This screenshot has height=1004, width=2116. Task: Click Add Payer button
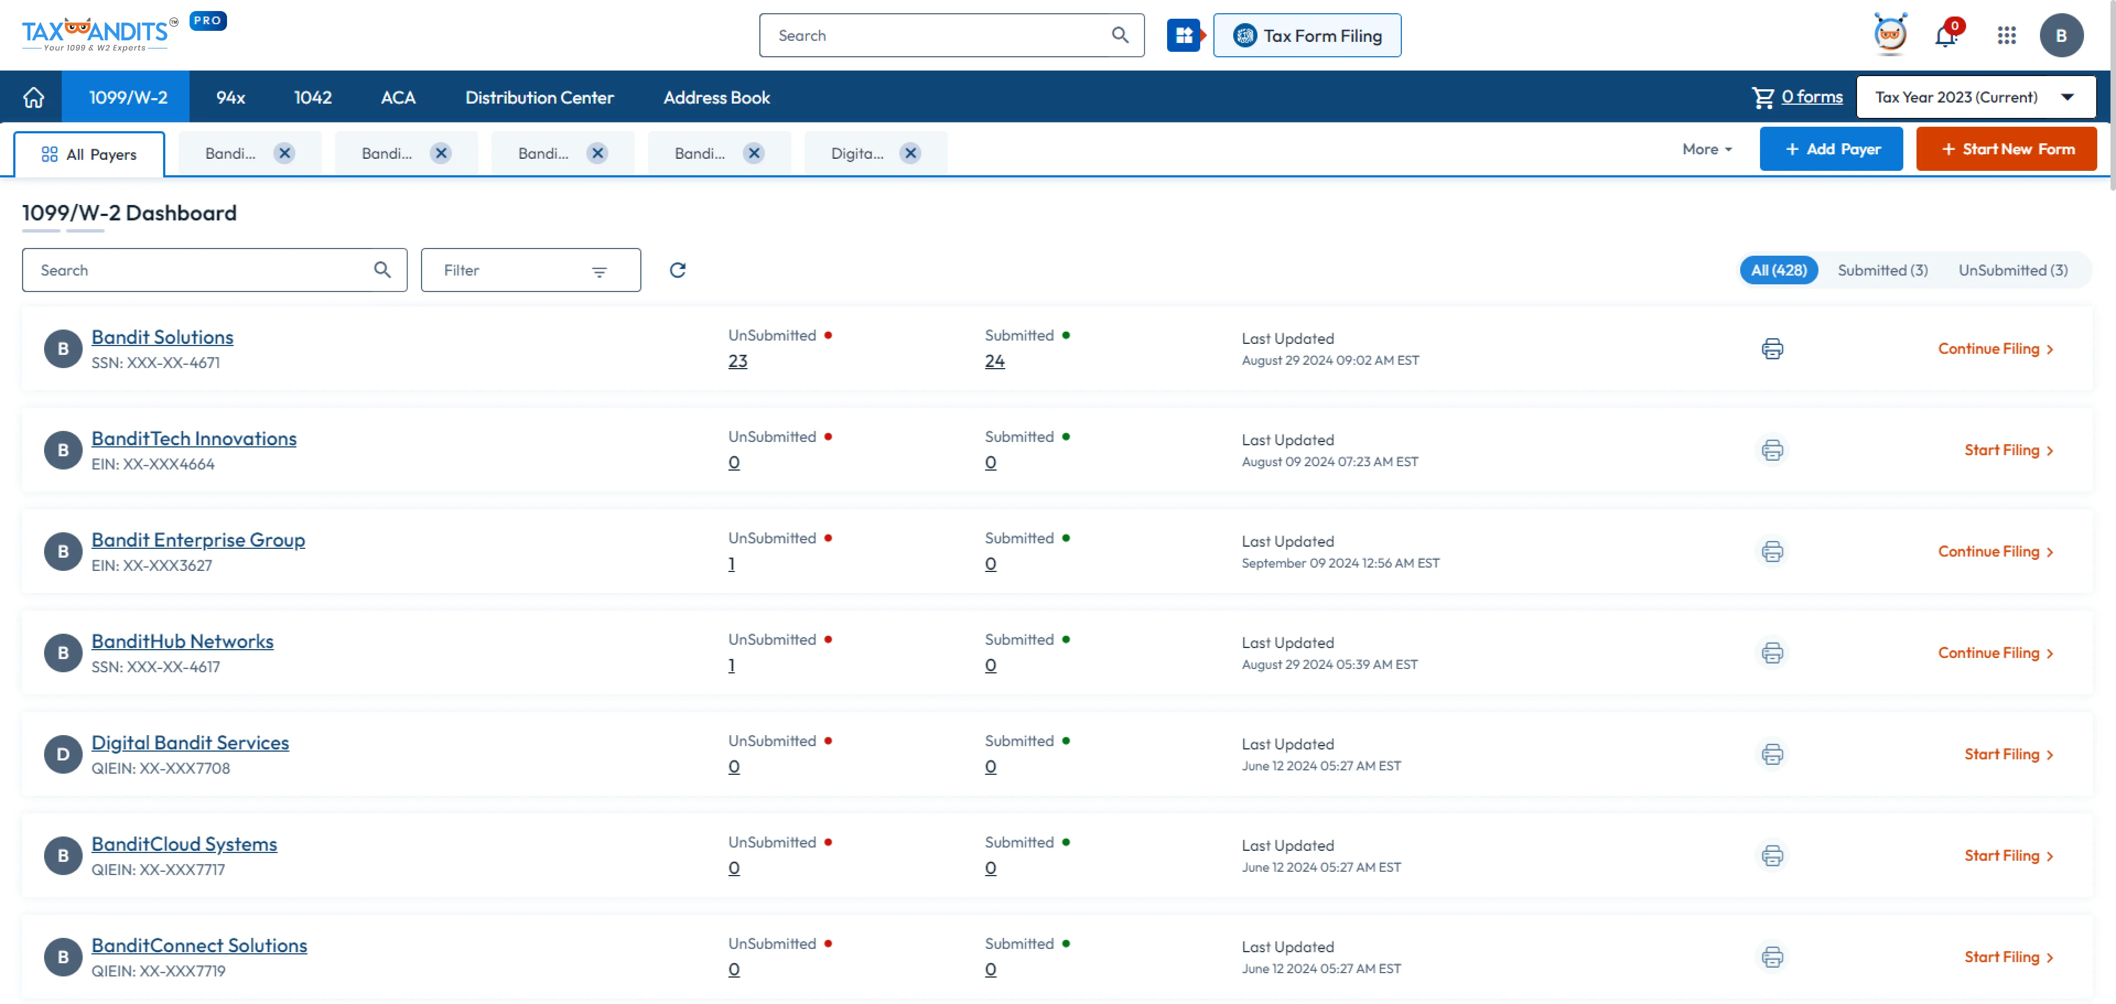pyautogui.click(x=1831, y=149)
